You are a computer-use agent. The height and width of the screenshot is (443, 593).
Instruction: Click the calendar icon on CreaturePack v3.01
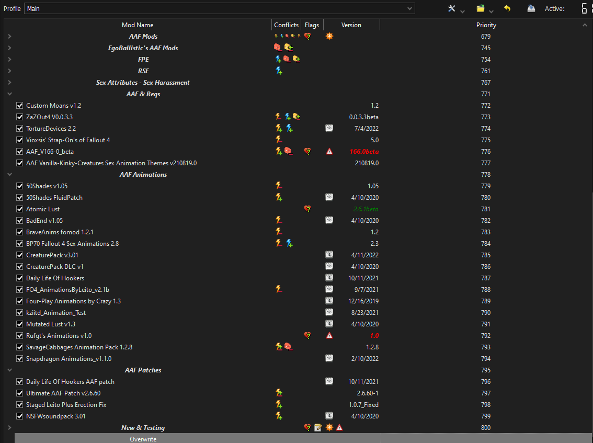pos(329,255)
